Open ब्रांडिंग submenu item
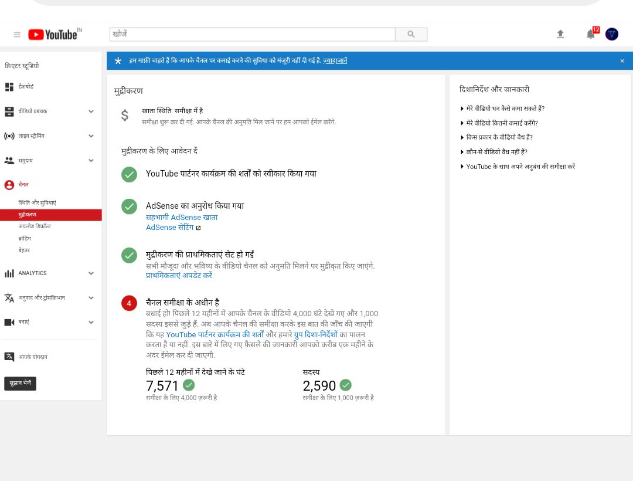The width and height of the screenshot is (633, 481). 25,239
